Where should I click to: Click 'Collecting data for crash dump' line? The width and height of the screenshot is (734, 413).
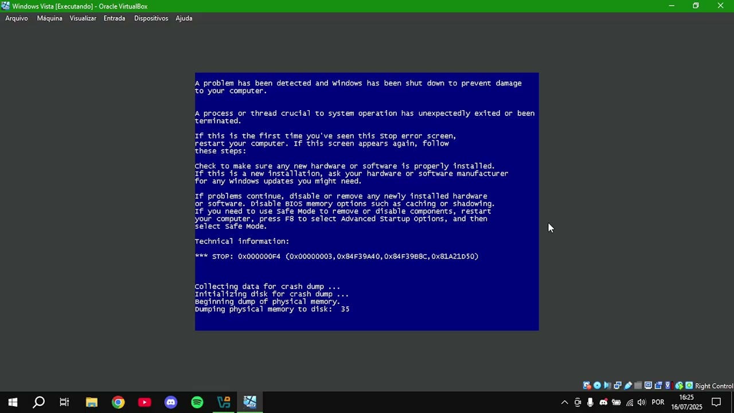point(267,287)
